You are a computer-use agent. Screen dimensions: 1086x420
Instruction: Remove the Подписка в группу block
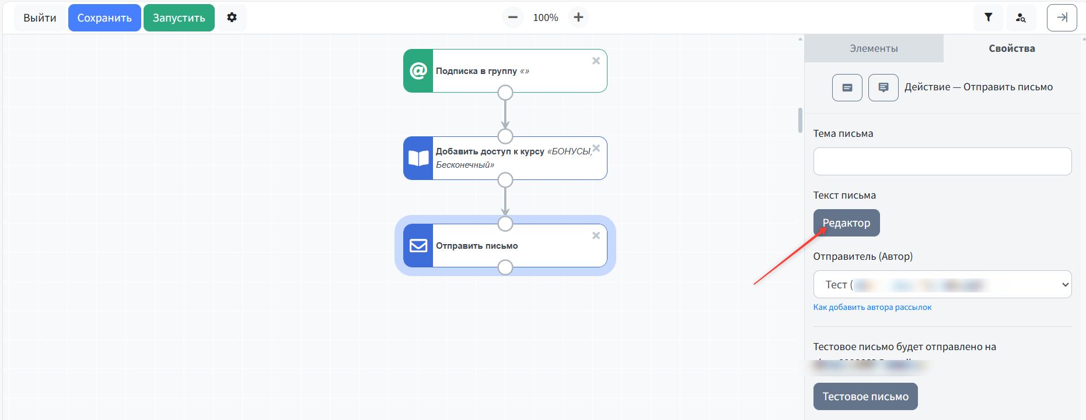point(596,61)
